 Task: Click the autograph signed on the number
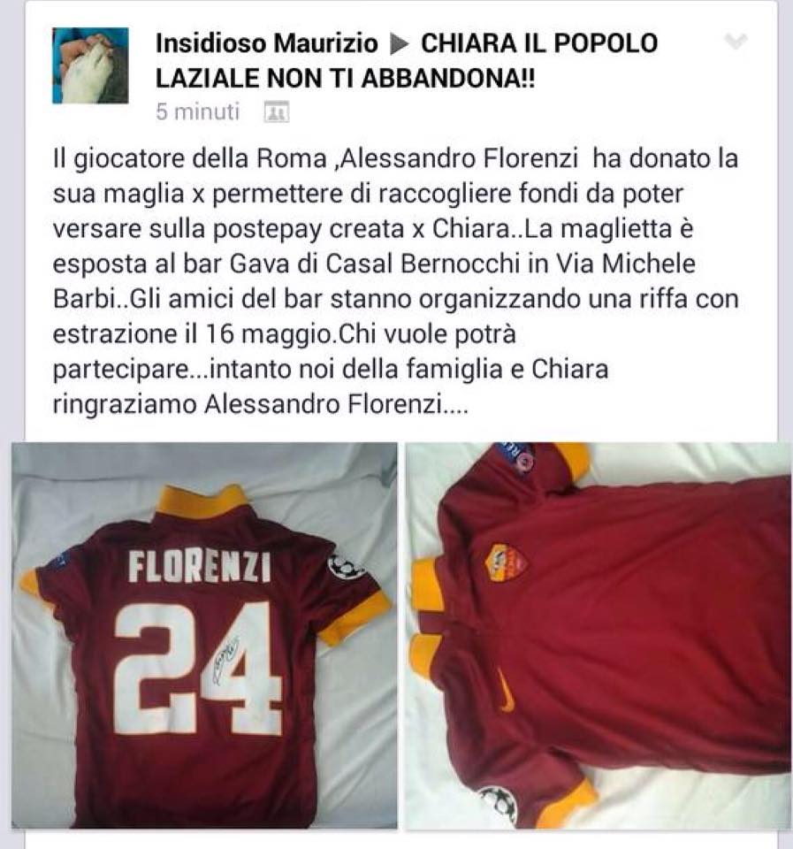pos(226,660)
